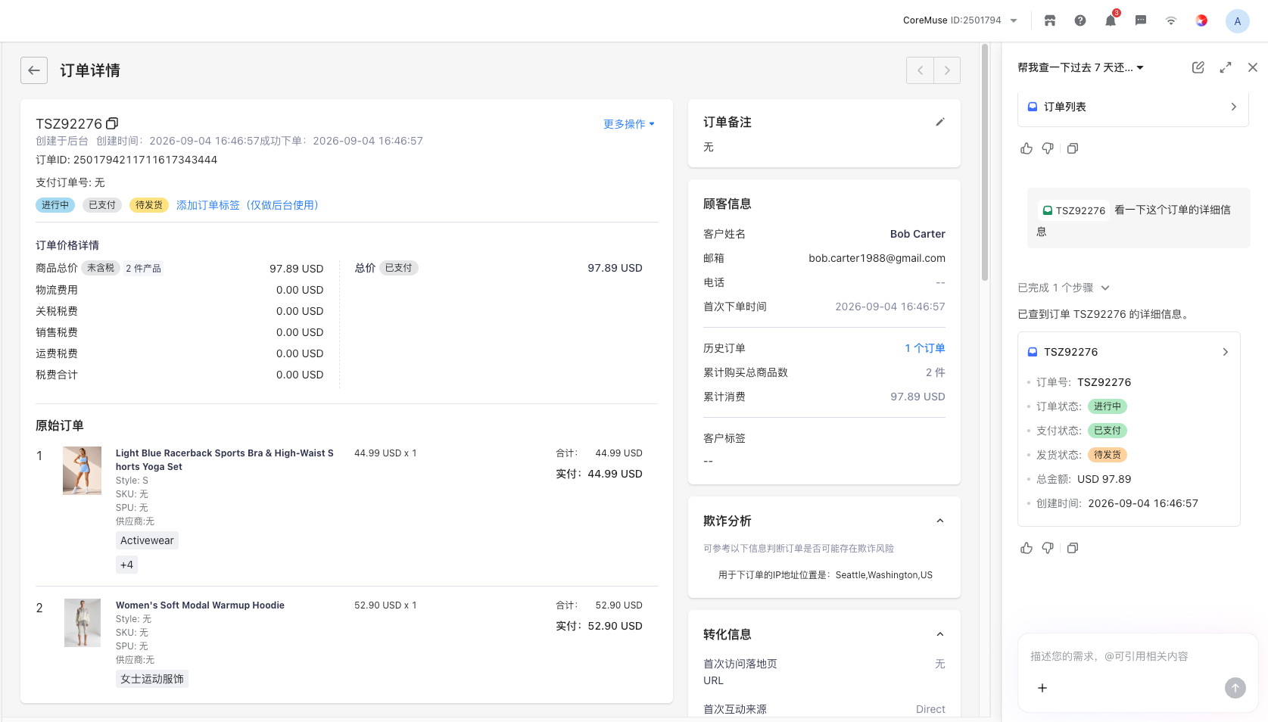Open the TSZ92276 card chevron in the assistant

point(1226,352)
